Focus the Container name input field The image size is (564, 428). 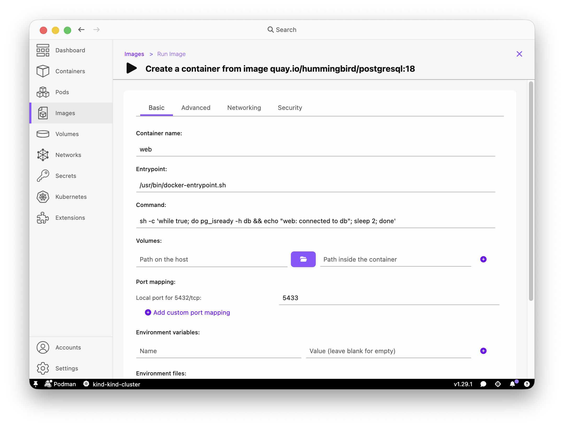point(315,149)
